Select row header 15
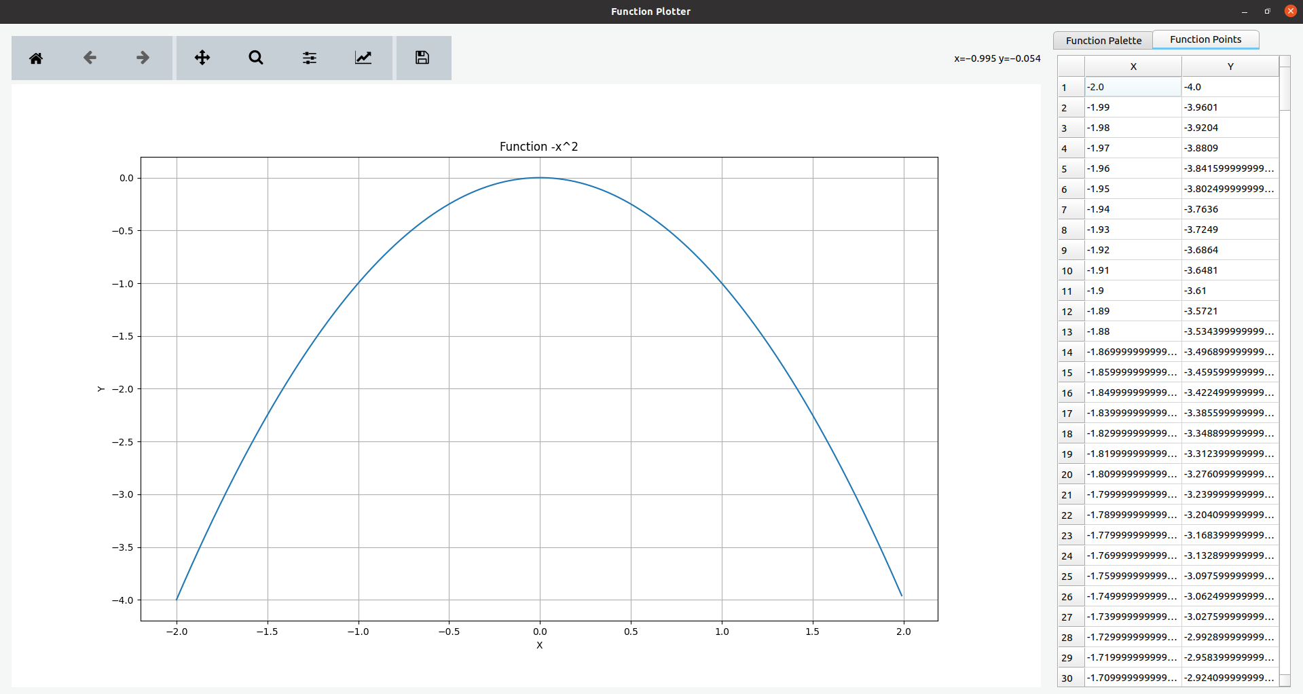The width and height of the screenshot is (1303, 694). click(x=1071, y=372)
